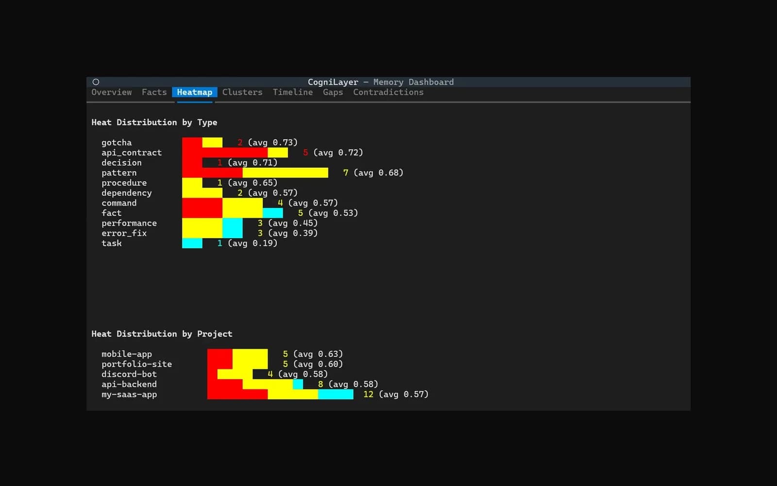Image resolution: width=777 pixels, height=486 pixels.
Task: Select the active Heatmap tab
Action: [x=194, y=92]
